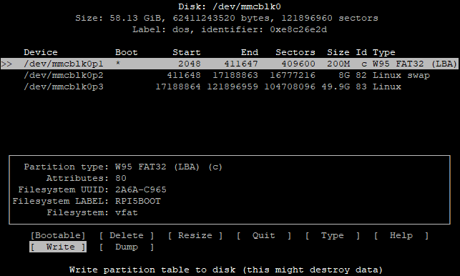Choose the Resize menu option
The image size is (460, 276).
(195, 235)
